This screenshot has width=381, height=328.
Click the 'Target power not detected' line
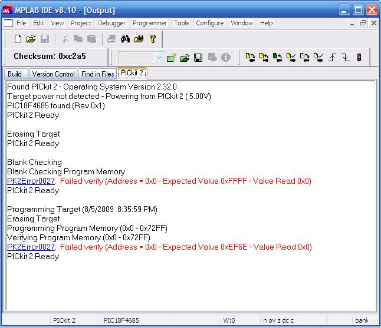coord(109,97)
